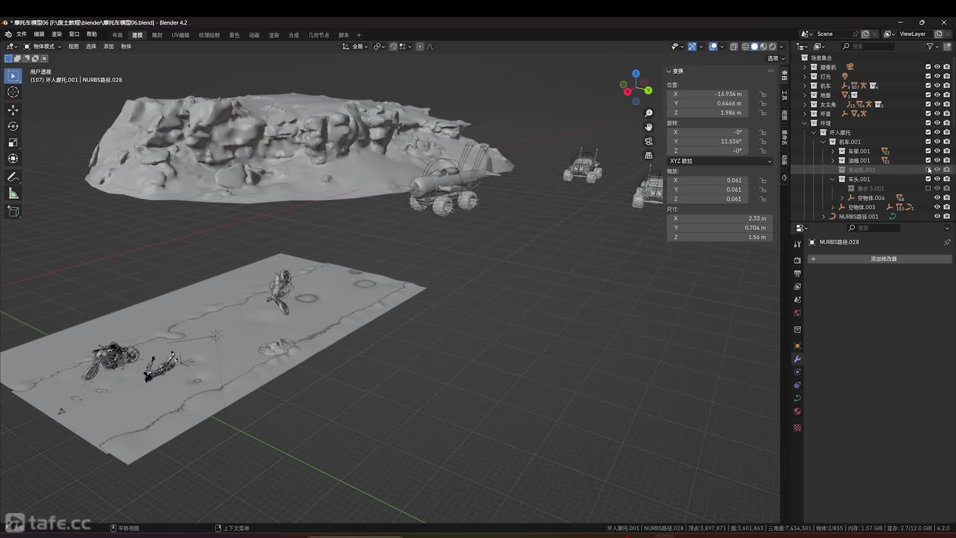Image resolution: width=956 pixels, height=538 pixels.
Task: Switch to solid viewport shading
Action: pyautogui.click(x=754, y=46)
